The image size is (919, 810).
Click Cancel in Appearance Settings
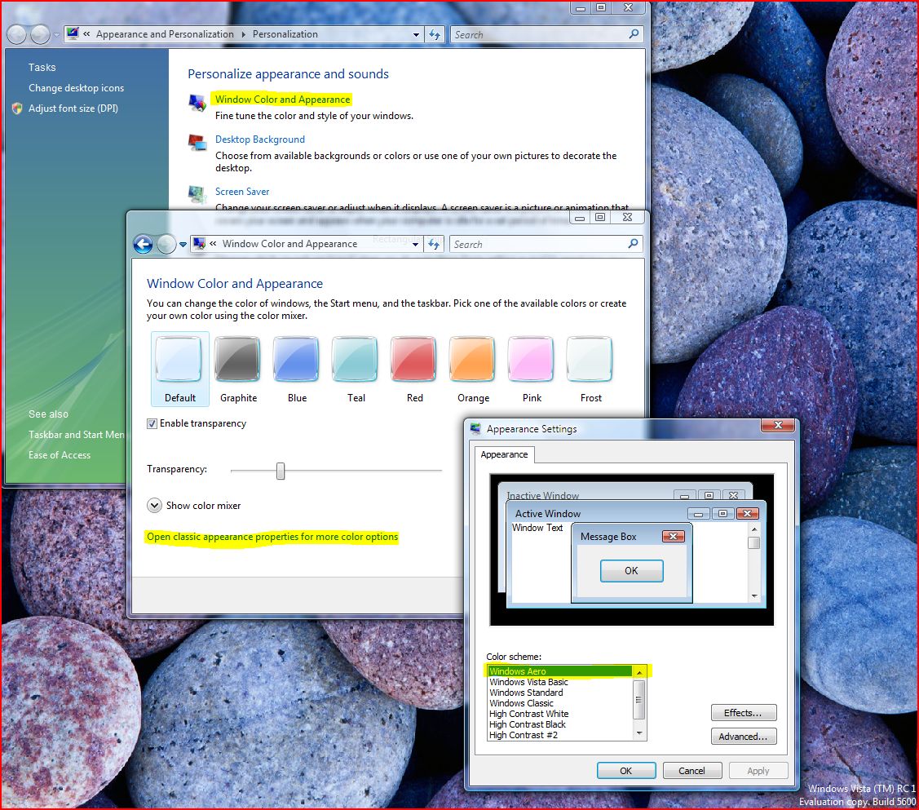click(x=691, y=770)
